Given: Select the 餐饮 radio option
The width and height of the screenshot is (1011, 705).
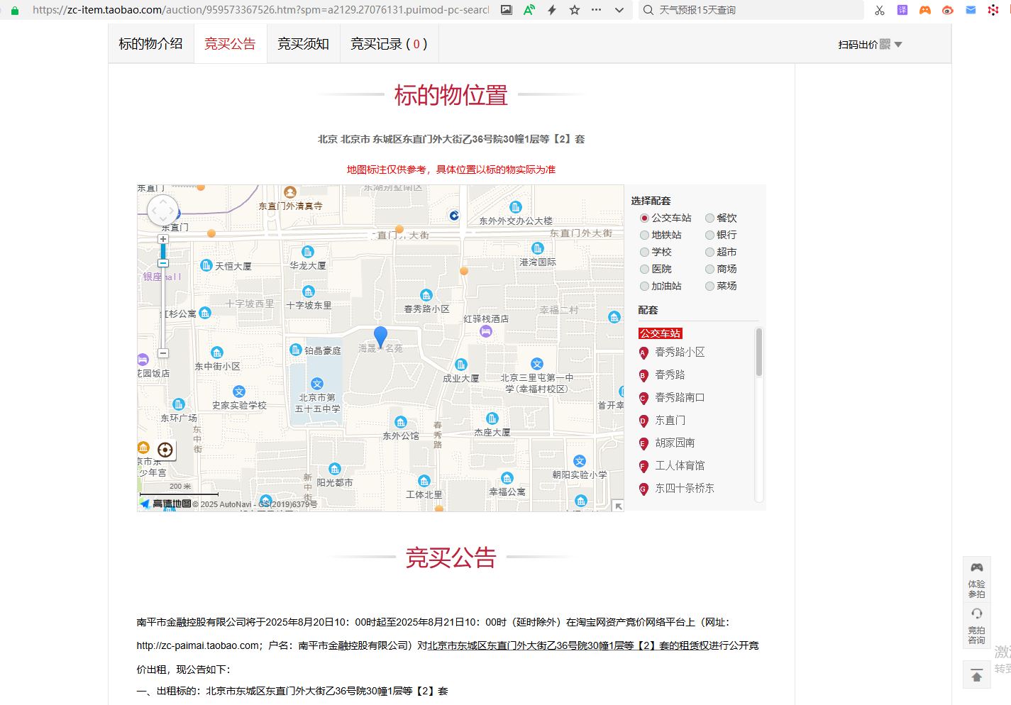Looking at the screenshot, I should pyautogui.click(x=709, y=218).
